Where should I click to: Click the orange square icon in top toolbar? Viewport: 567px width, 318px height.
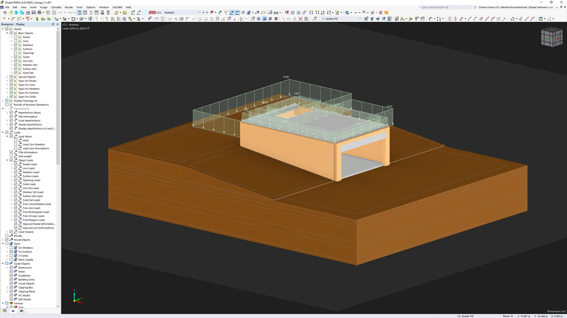[386, 12]
